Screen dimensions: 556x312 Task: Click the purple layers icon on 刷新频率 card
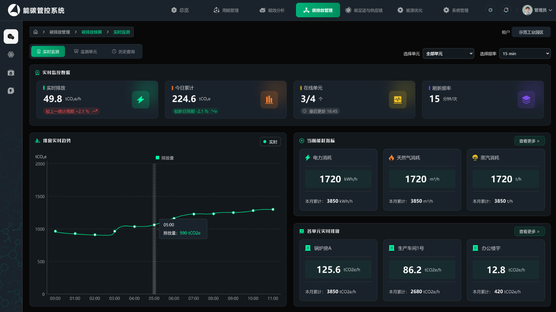526,100
